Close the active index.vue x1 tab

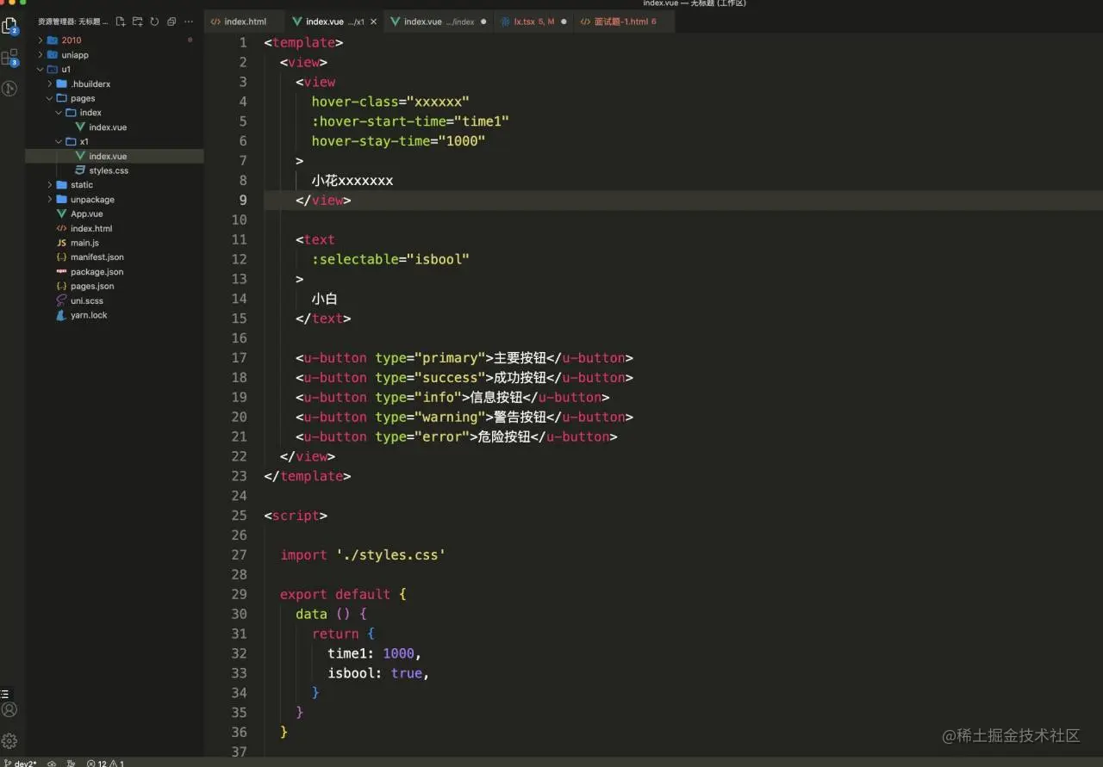[x=373, y=22]
